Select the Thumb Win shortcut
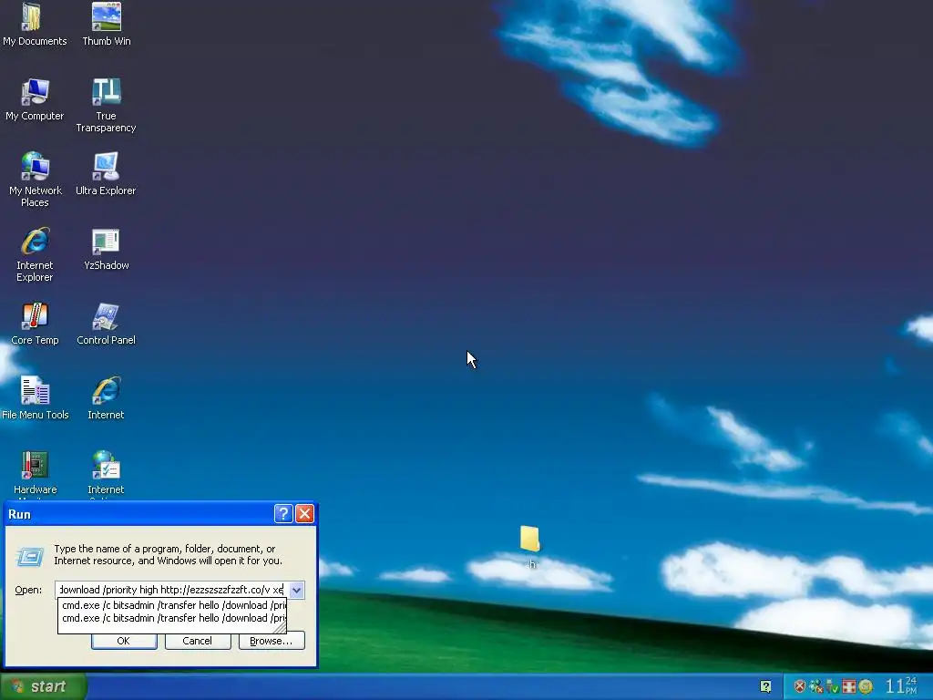Image resolution: width=933 pixels, height=700 pixels. pyautogui.click(x=107, y=24)
